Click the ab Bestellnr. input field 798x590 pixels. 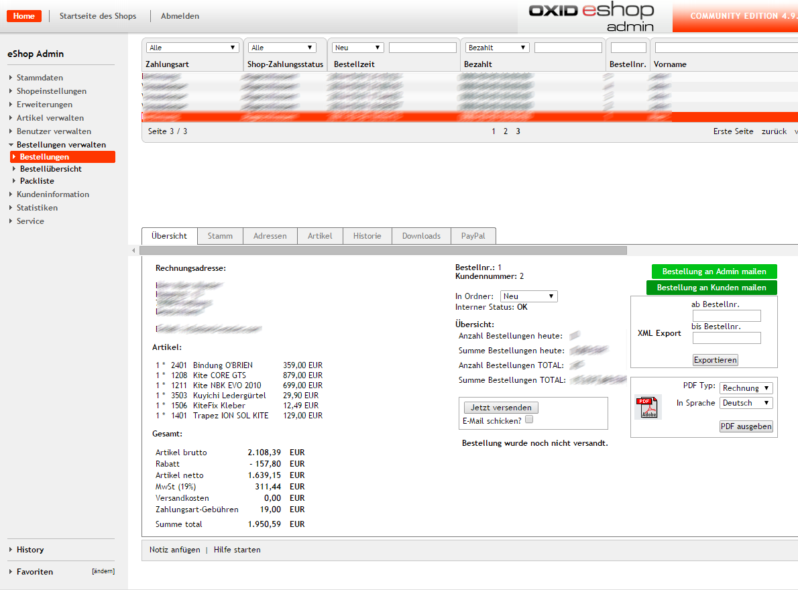click(x=727, y=316)
